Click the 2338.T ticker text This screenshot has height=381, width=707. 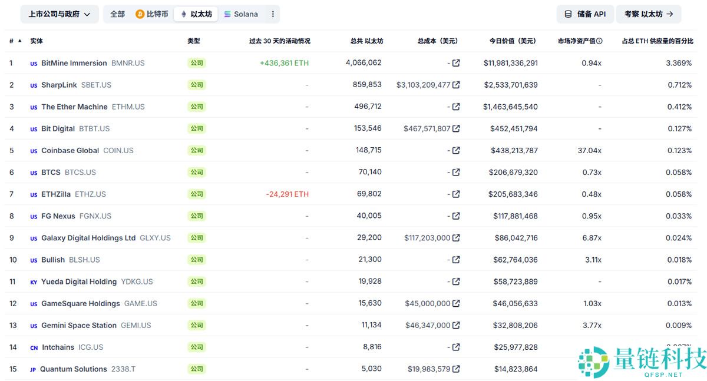123,369
